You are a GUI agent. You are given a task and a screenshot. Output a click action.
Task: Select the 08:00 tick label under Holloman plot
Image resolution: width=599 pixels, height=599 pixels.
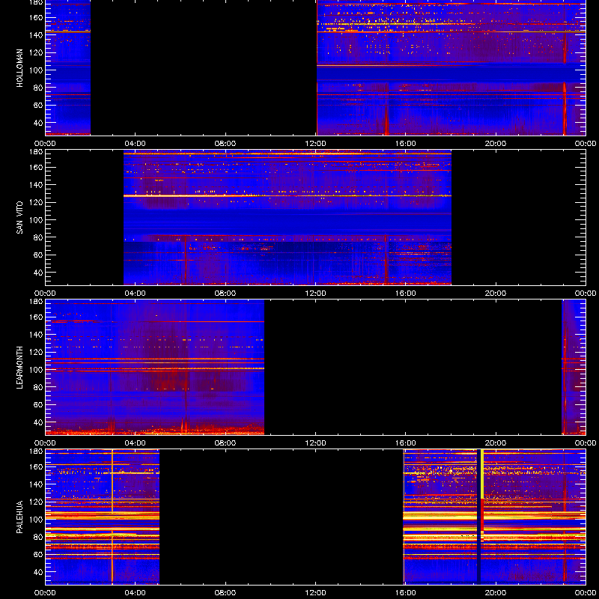tap(225, 144)
